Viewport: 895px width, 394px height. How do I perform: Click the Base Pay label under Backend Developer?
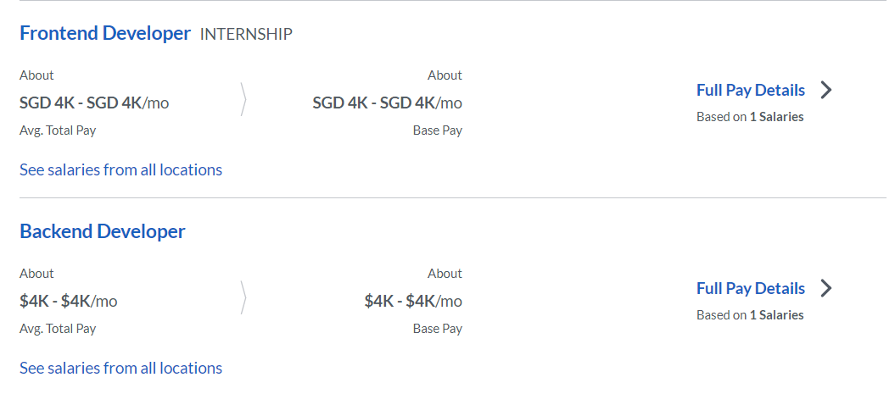[x=438, y=329]
